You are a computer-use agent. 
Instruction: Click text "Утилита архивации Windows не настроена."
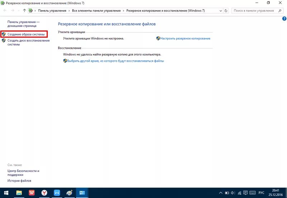click(x=94, y=38)
